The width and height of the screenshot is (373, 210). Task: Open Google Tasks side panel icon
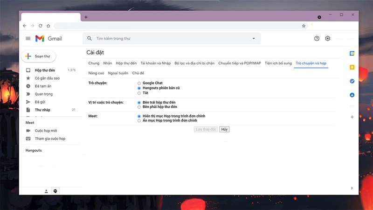[352, 81]
